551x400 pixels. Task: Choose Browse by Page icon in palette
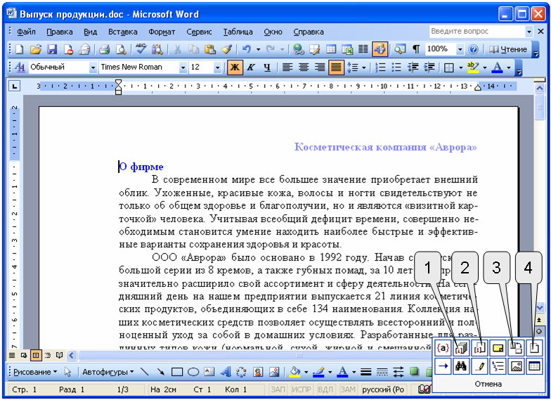tap(534, 347)
